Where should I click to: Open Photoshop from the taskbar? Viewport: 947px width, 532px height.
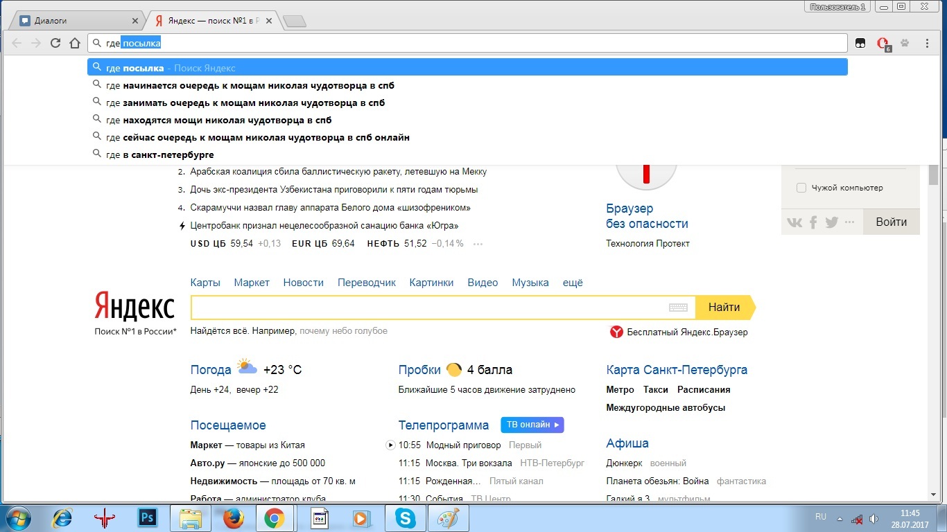147,517
